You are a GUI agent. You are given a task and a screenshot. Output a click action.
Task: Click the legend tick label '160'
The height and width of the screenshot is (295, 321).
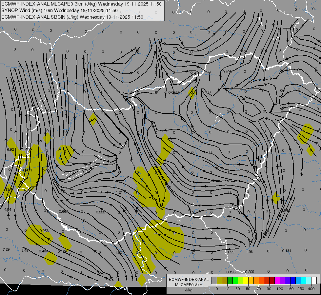[290, 289]
